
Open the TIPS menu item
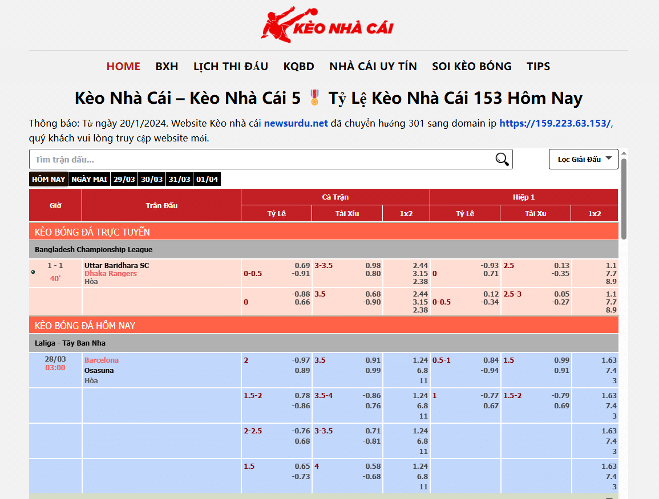pyautogui.click(x=539, y=66)
